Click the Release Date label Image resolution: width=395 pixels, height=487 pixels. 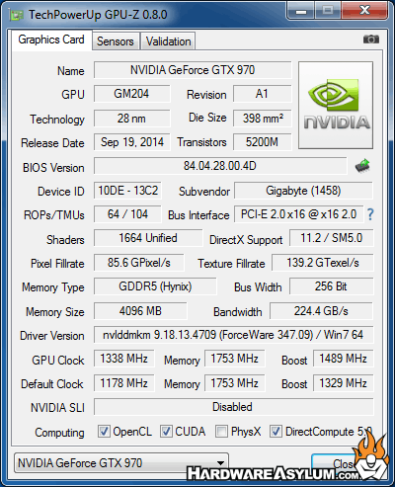tap(52, 143)
